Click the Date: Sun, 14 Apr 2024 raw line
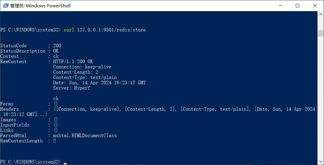Screen dimensions: 324x165 99,83
